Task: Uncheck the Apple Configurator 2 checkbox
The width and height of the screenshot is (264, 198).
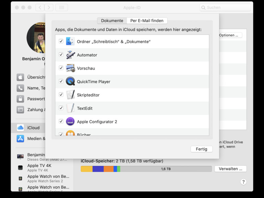Action: point(61,122)
